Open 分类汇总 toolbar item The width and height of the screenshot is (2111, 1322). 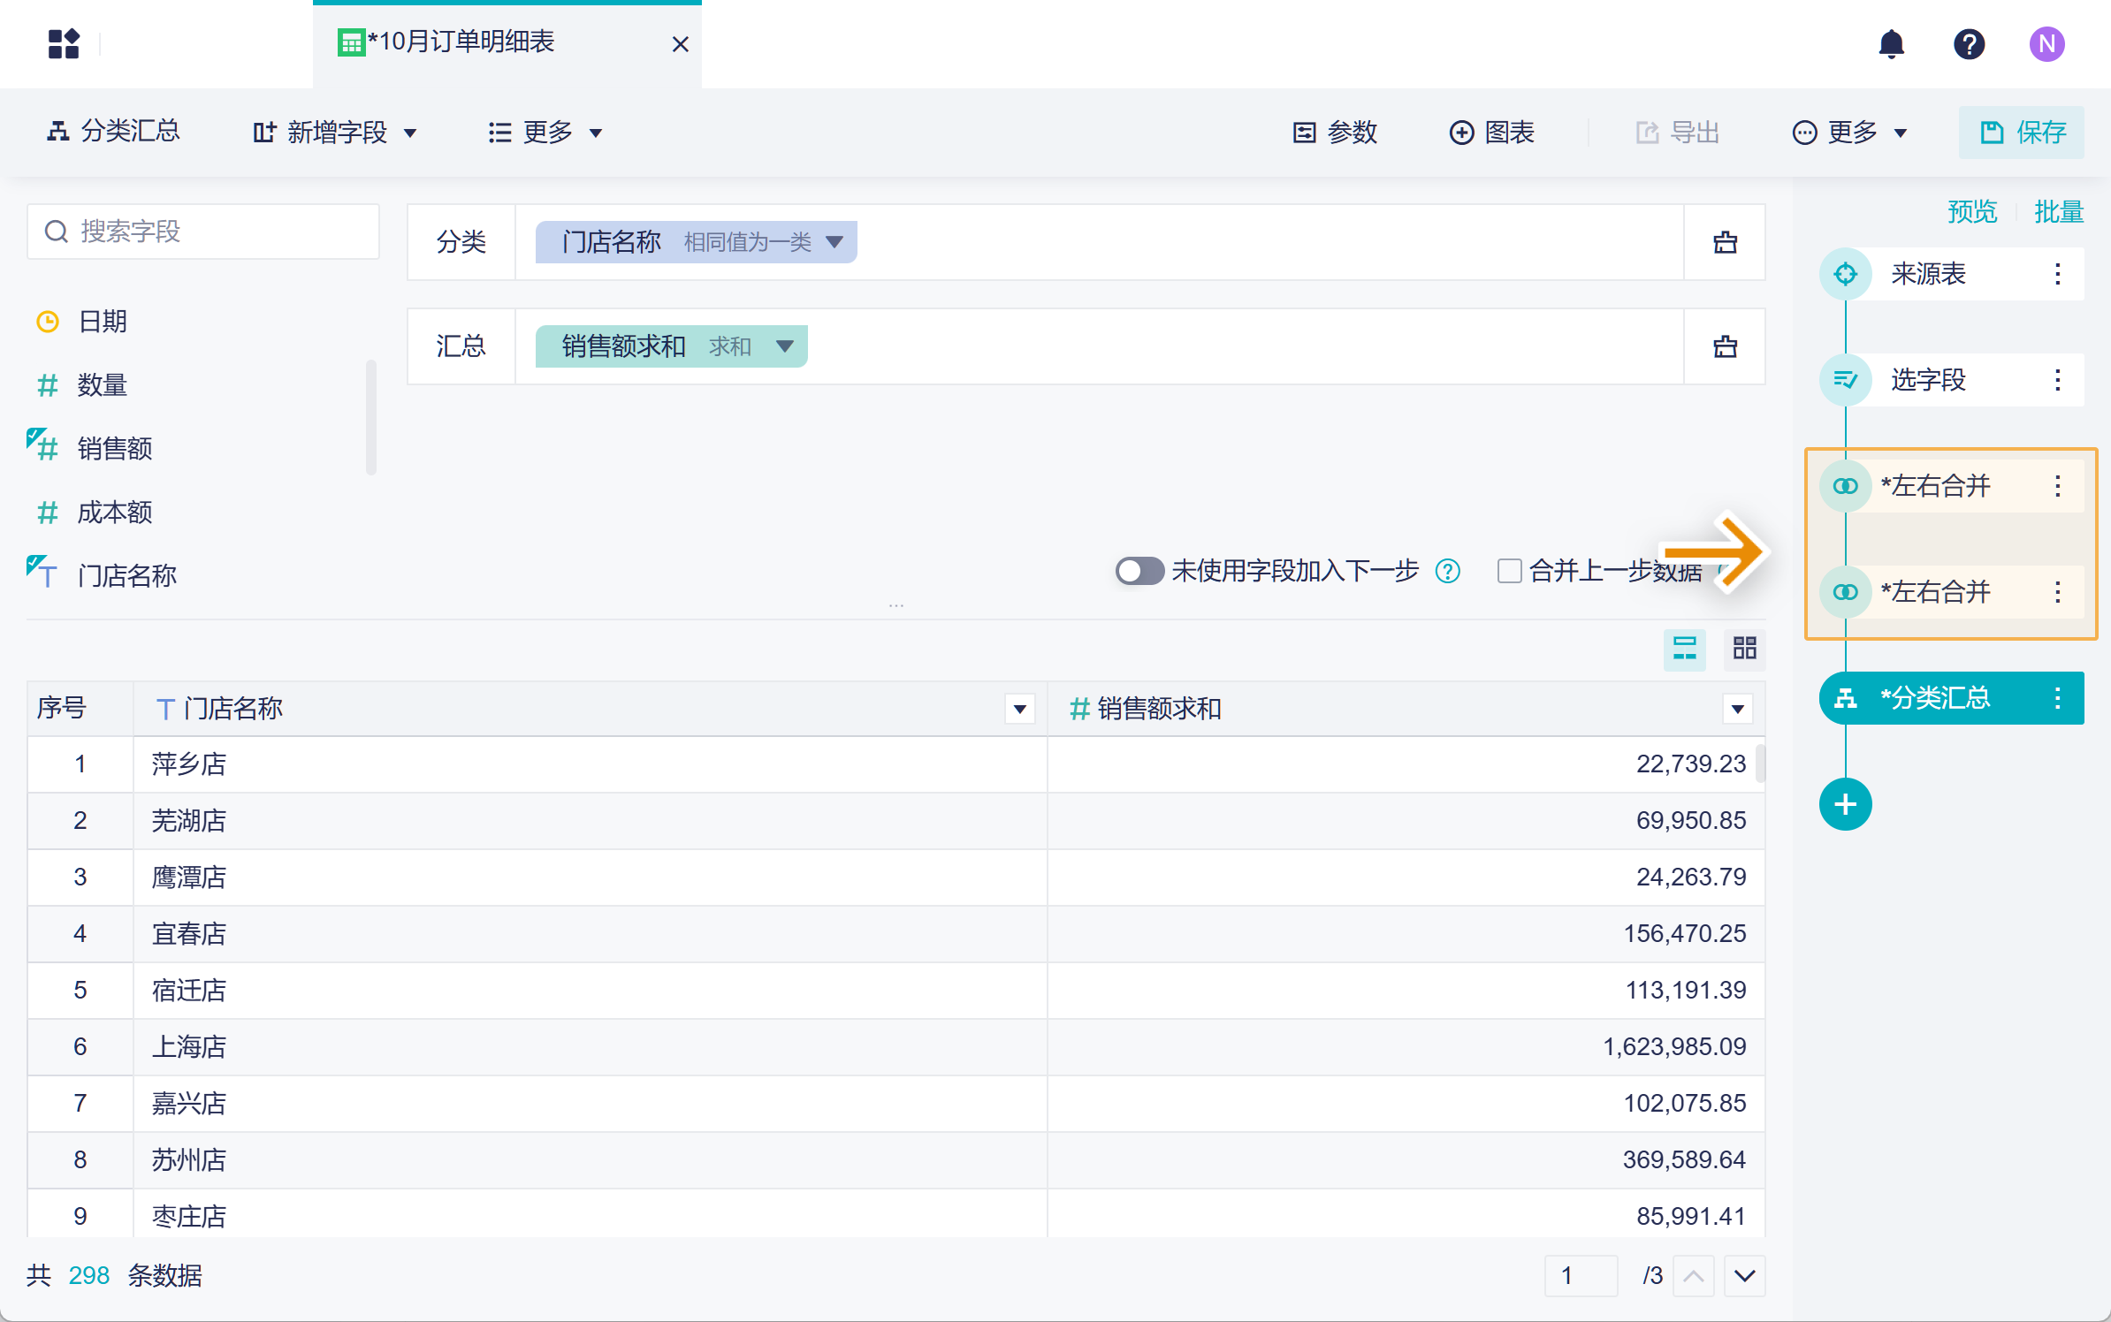tap(113, 132)
